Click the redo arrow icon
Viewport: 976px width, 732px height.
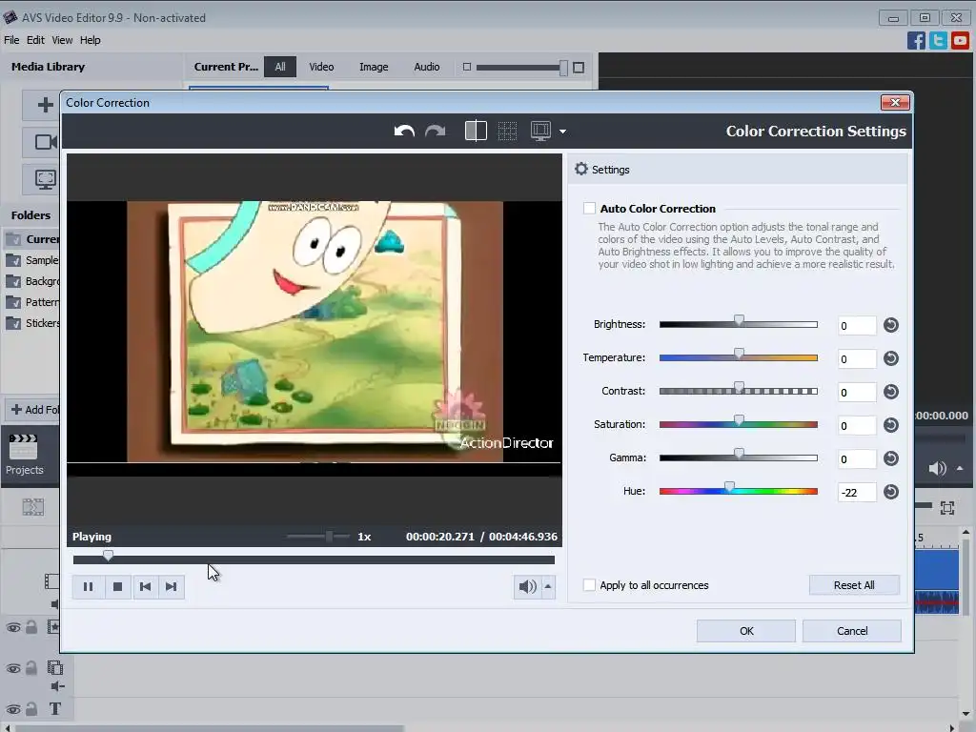click(x=435, y=132)
